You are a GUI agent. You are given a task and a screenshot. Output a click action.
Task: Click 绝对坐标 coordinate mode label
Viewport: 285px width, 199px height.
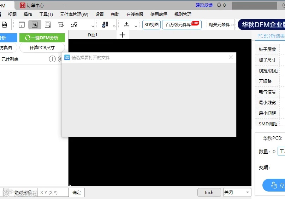(23, 192)
